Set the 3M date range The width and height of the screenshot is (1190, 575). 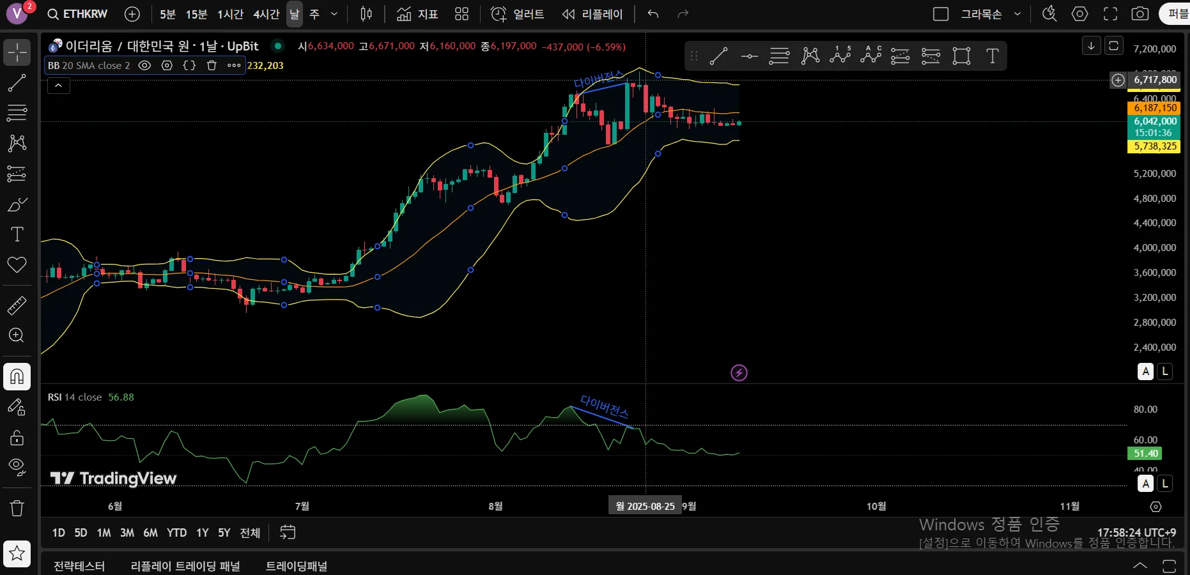click(127, 533)
